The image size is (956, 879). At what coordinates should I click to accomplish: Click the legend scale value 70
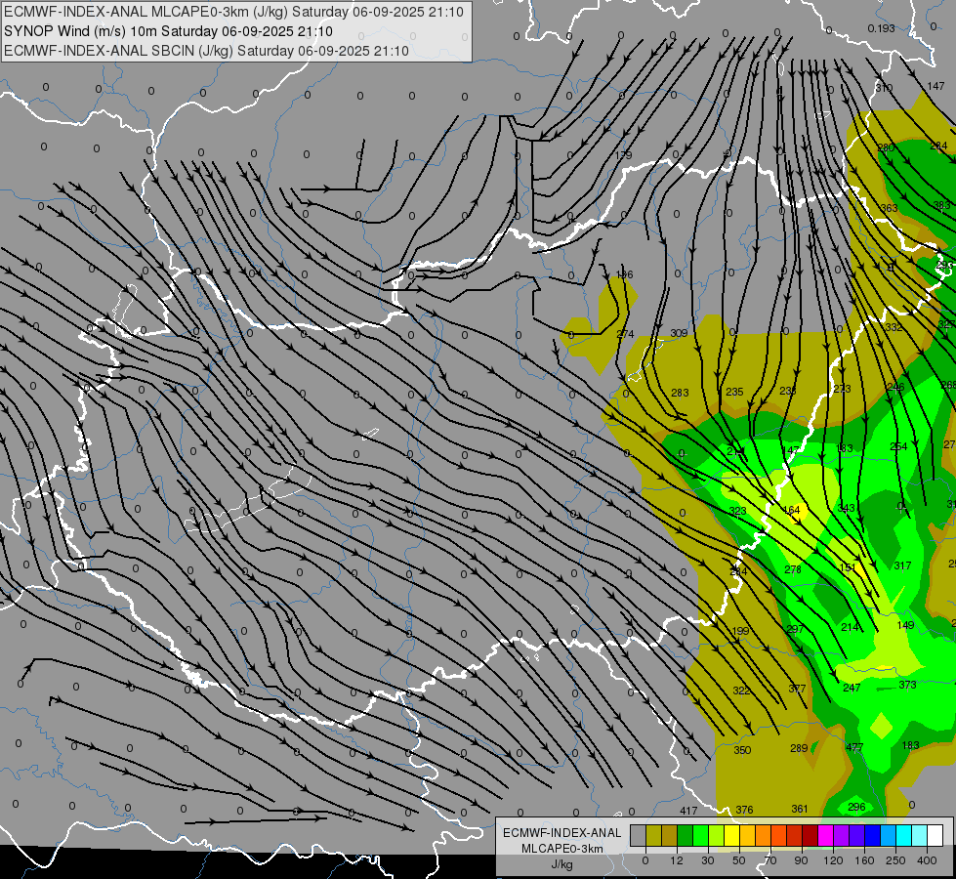pos(770,860)
